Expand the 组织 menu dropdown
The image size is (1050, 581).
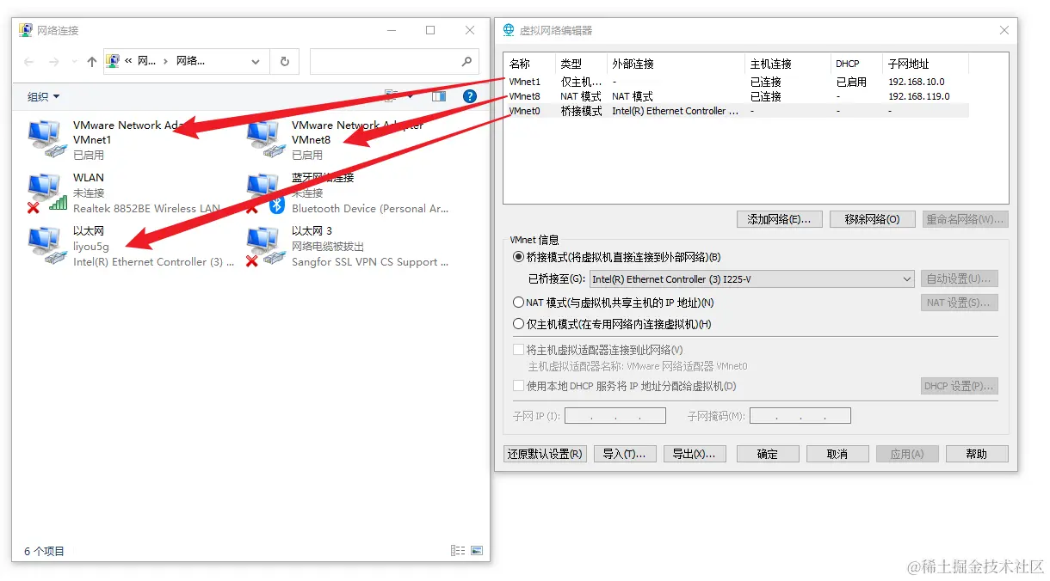point(44,97)
